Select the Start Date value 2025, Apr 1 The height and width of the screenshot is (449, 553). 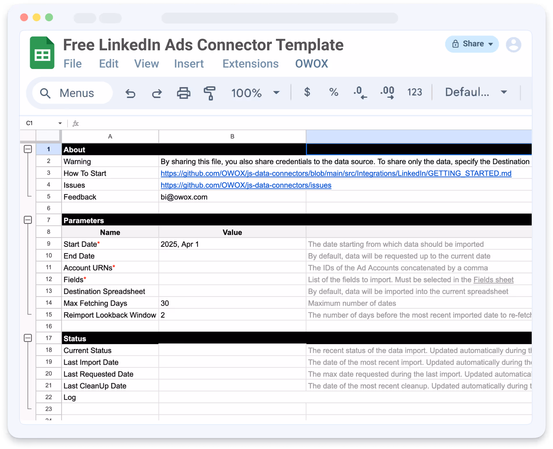(x=232, y=244)
